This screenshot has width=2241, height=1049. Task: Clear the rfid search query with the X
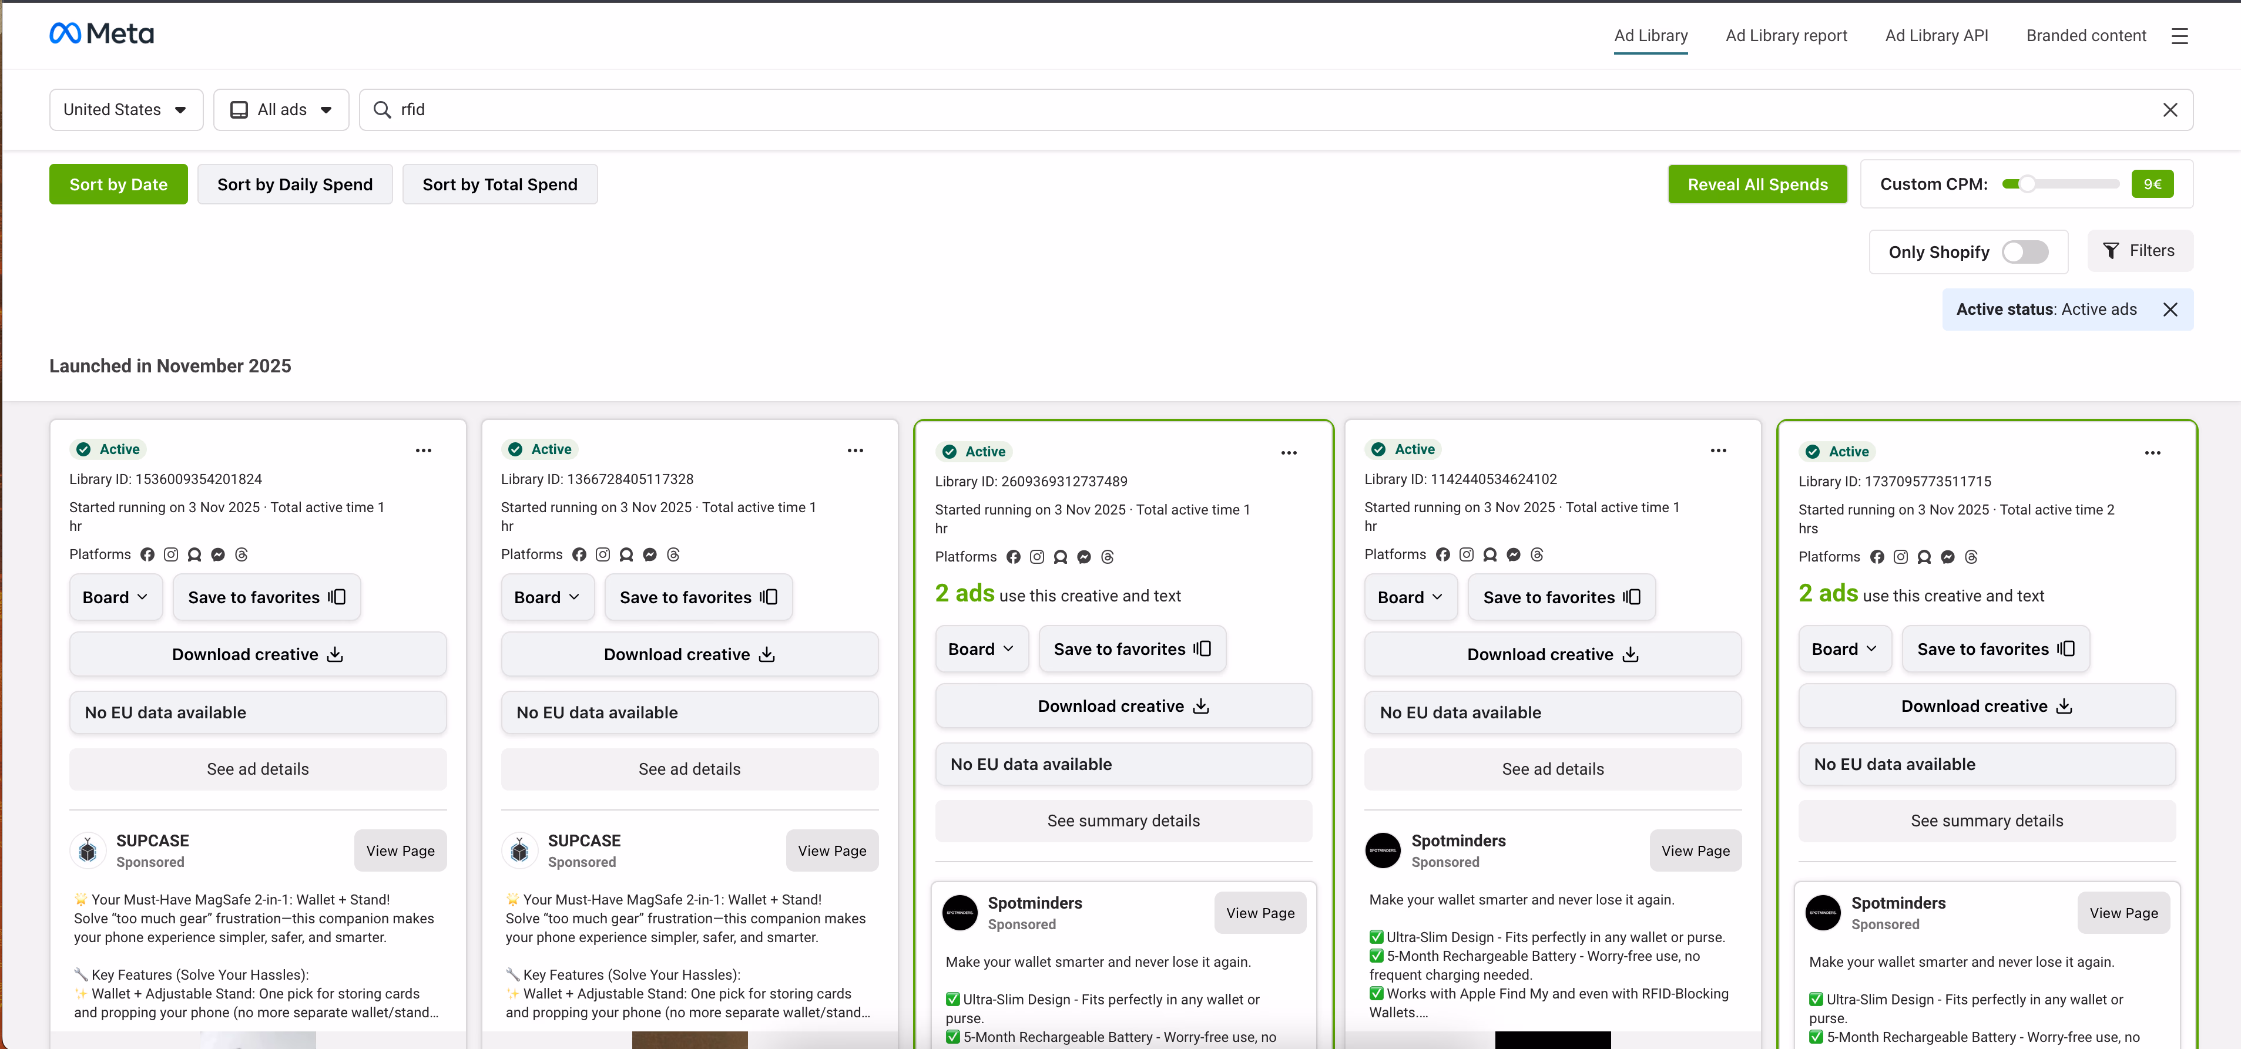point(2170,110)
